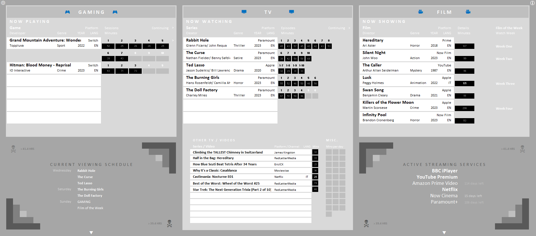Expand the Continuing arrow in the TV section

click(349, 28)
